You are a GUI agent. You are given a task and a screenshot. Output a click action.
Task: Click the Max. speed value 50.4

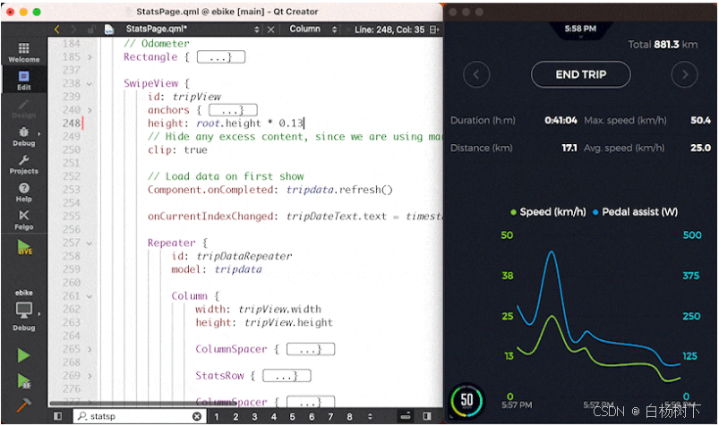(x=701, y=121)
